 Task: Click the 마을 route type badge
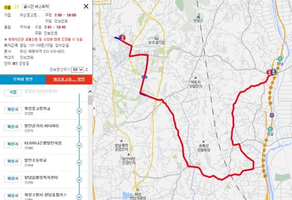point(8,7)
